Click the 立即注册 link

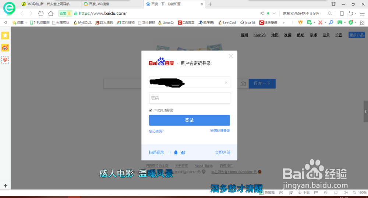click(223, 152)
